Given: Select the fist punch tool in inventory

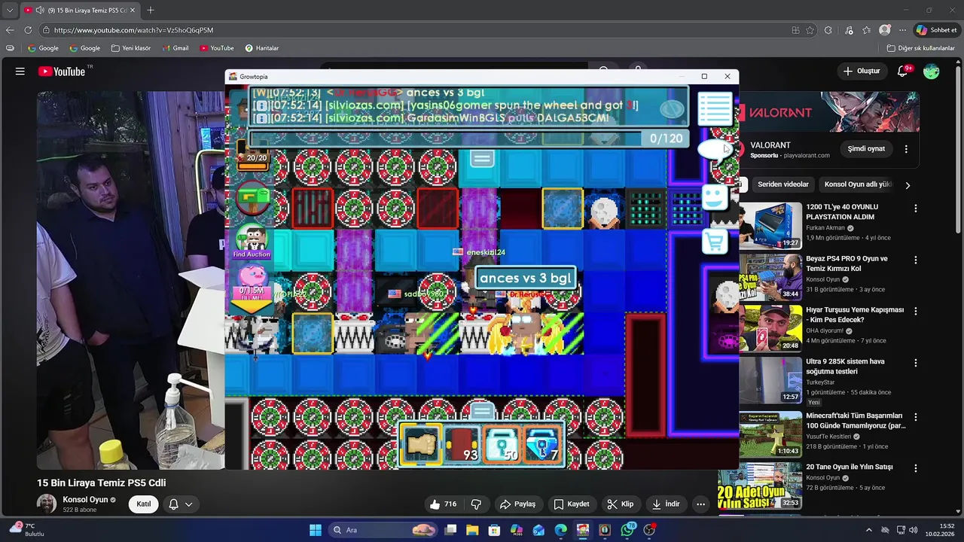Looking at the screenshot, I should (x=421, y=443).
